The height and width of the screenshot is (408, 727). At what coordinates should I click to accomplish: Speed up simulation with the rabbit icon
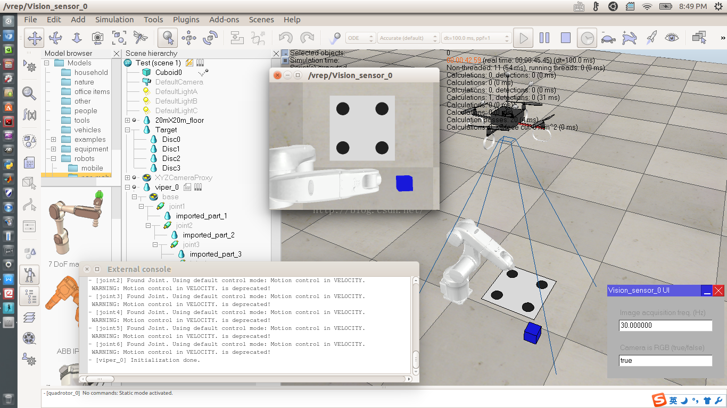(630, 38)
